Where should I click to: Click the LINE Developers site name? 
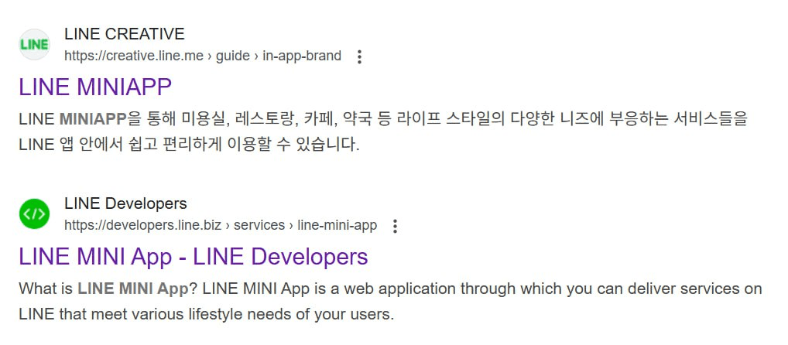[x=125, y=203]
